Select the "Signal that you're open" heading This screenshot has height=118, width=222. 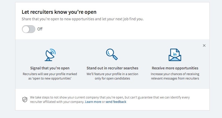coord(50,68)
